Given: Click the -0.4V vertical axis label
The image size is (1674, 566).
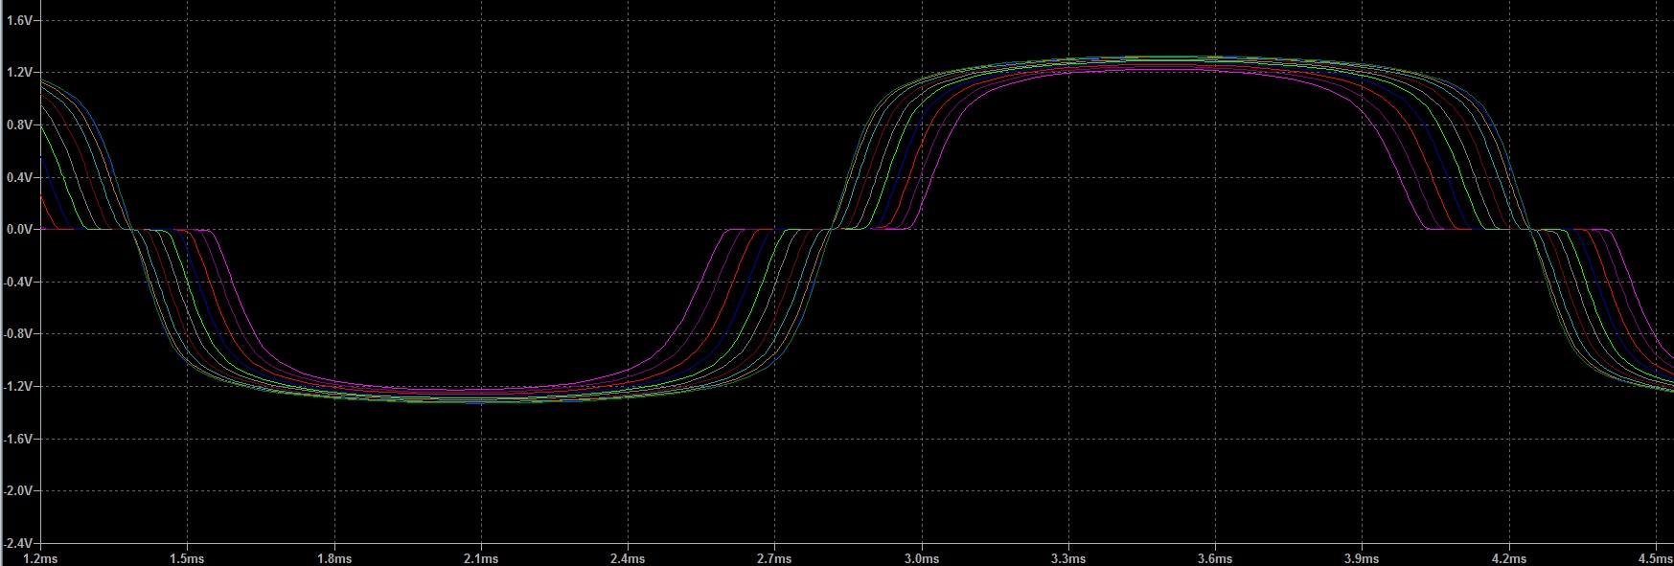Looking at the screenshot, I should coord(17,282).
